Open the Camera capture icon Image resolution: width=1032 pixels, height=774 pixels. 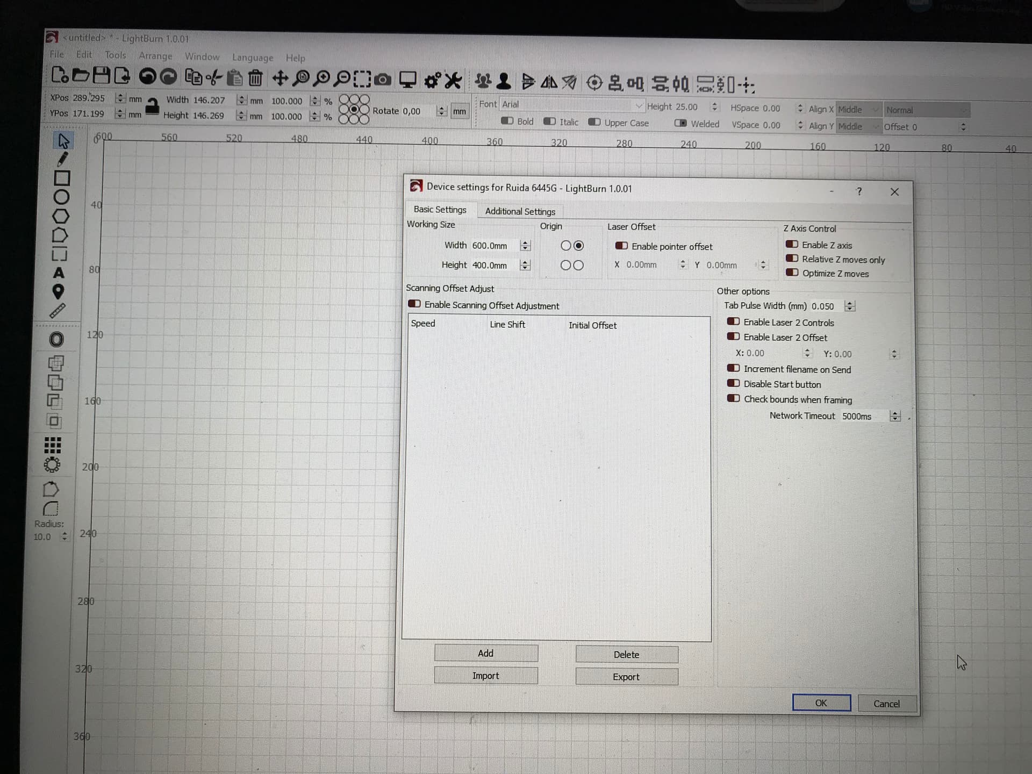[382, 80]
